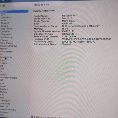The image size is (118, 118).
Task: Click the System Firmware Version value
Action: click(68, 31)
